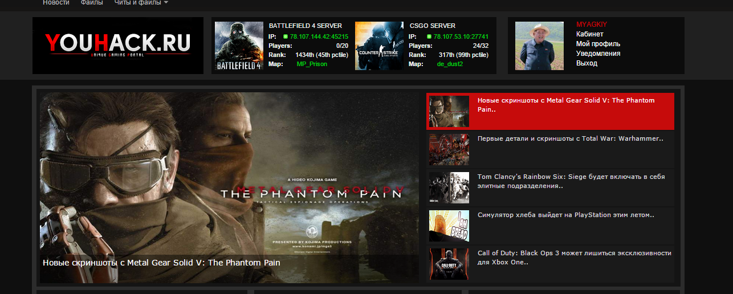
Task: Click the Battlefield rank 1434th (45th pctile)
Action: (321, 55)
